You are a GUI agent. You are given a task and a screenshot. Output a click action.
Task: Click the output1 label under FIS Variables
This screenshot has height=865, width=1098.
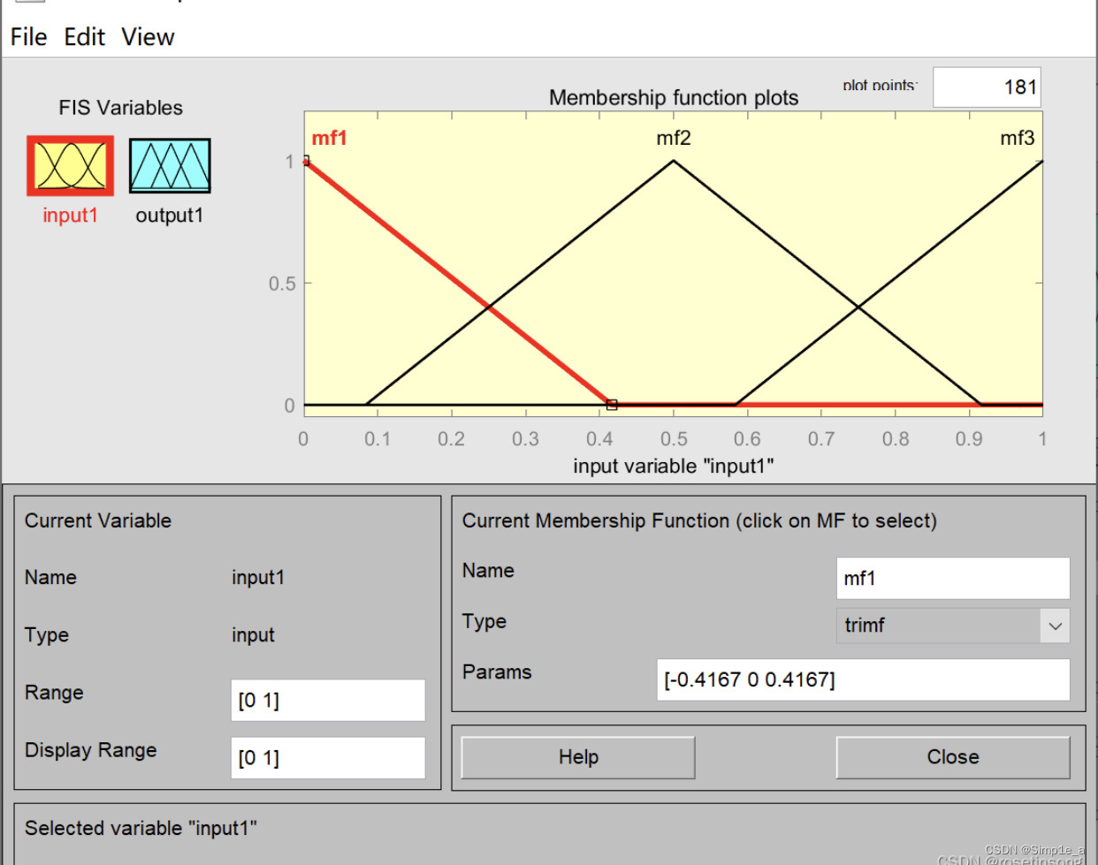pos(170,216)
